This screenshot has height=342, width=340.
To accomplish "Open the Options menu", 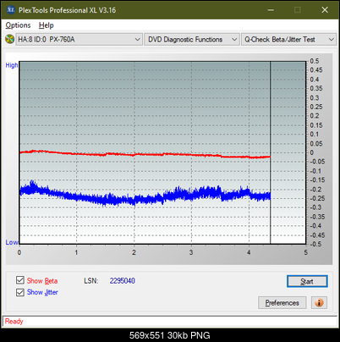I will click(18, 25).
